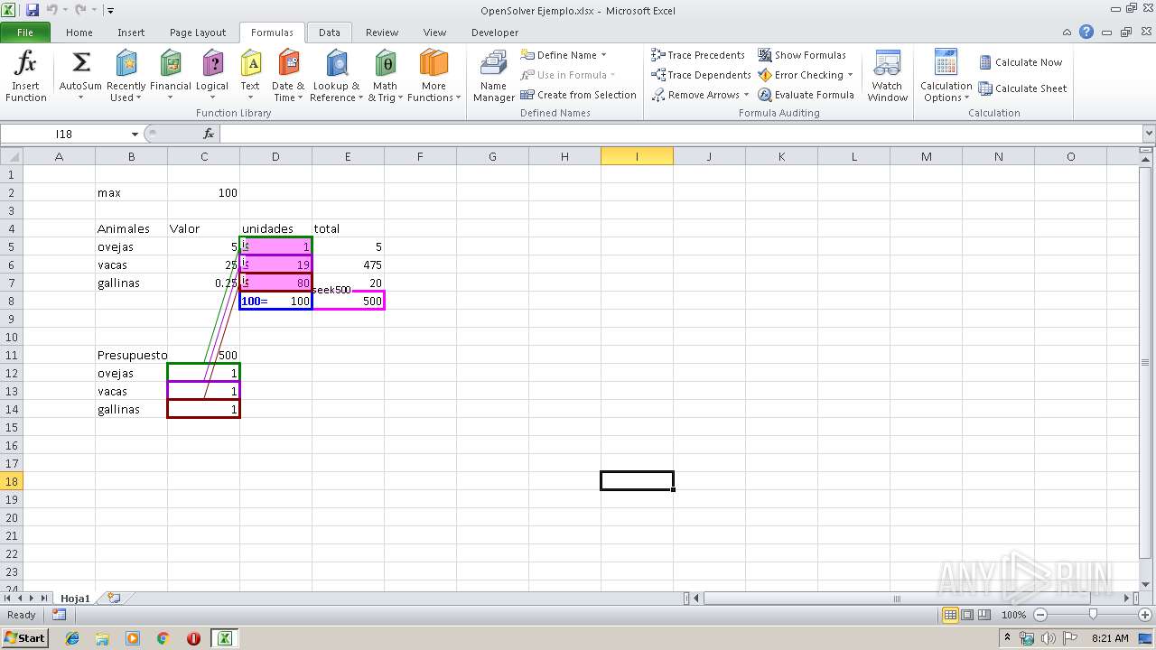Open the Windows Start menu

click(24, 637)
